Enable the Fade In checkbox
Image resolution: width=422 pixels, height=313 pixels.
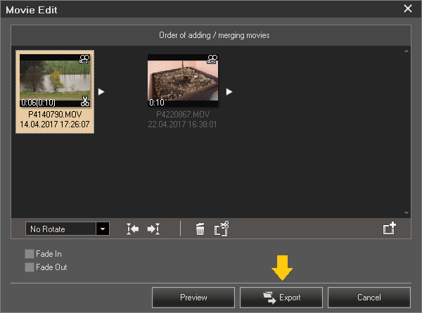[30, 254]
